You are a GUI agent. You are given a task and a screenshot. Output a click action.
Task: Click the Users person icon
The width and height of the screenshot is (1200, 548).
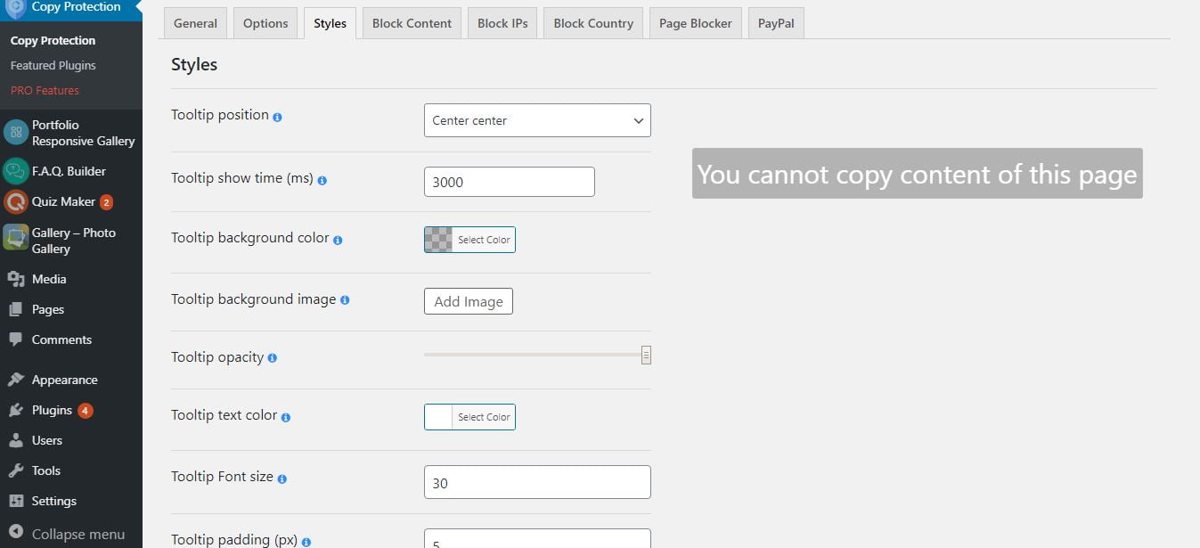point(16,440)
